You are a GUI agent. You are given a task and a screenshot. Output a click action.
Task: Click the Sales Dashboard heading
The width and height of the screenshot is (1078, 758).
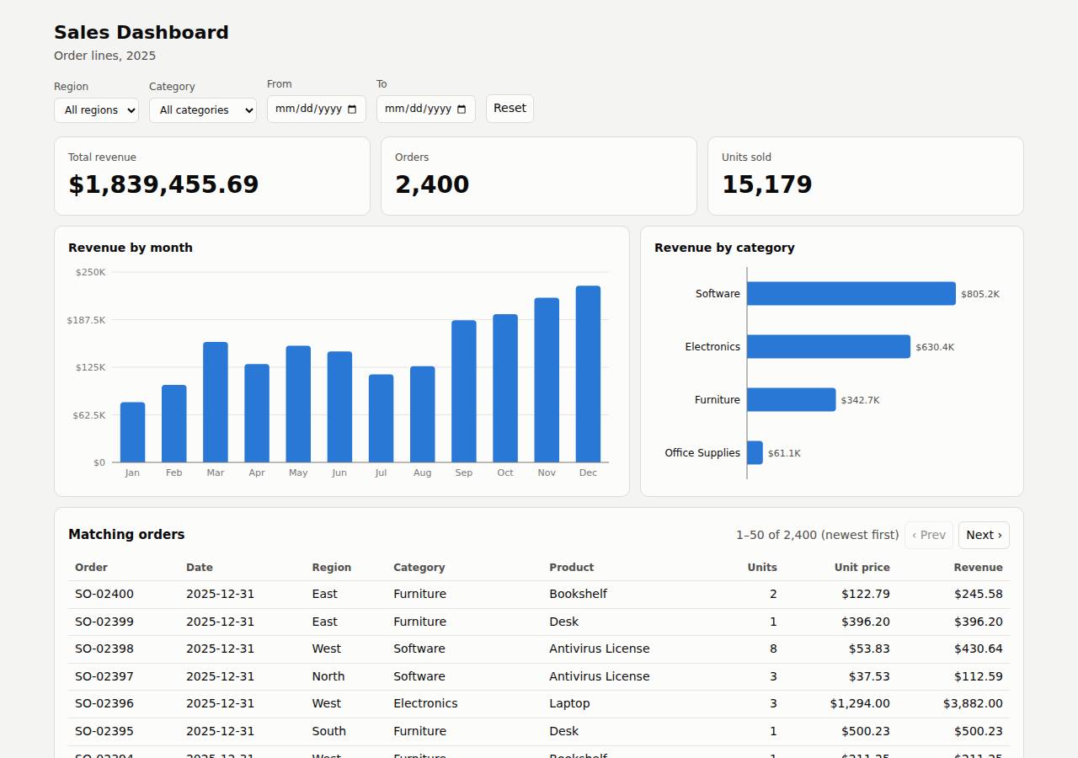point(141,32)
